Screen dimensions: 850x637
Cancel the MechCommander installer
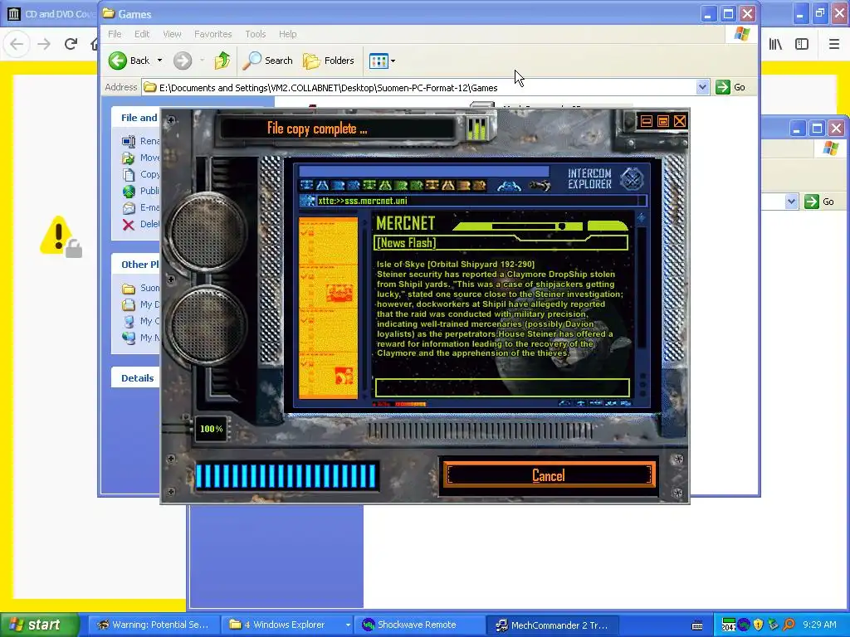point(549,475)
